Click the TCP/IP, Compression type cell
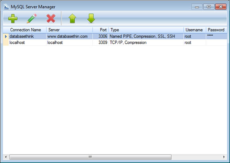The image size is (230, 163). pos(146,43)
